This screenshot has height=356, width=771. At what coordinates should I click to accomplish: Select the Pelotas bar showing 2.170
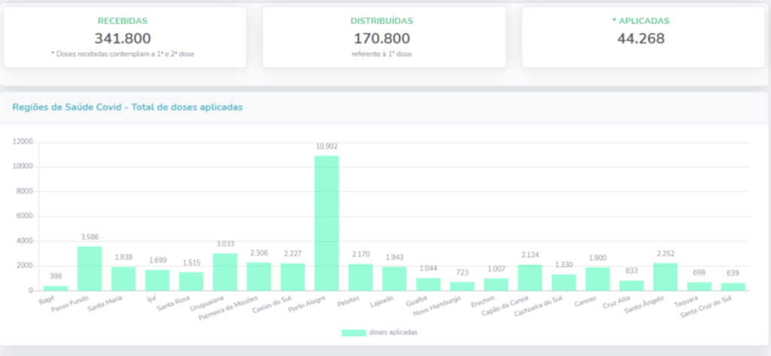pyautogui.click(x=361, y=277)
